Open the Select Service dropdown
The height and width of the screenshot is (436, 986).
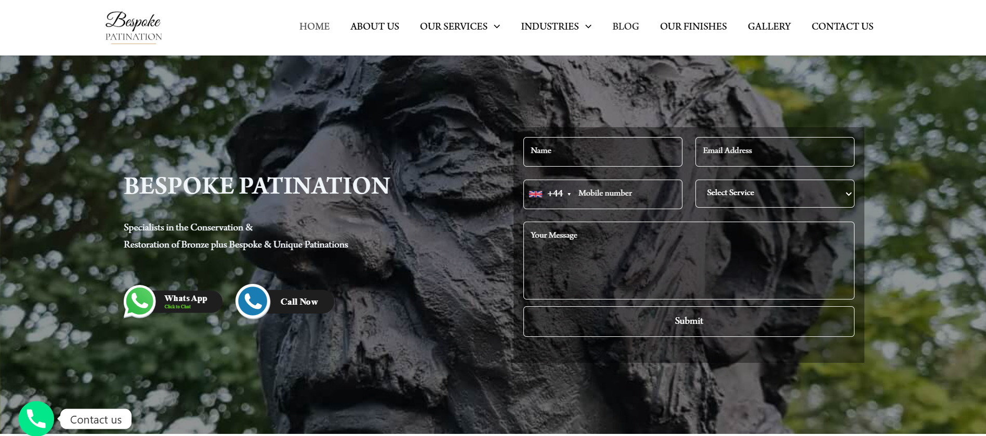(774, 194)
